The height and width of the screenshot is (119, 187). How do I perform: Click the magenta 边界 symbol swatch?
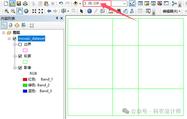[25, 50]
